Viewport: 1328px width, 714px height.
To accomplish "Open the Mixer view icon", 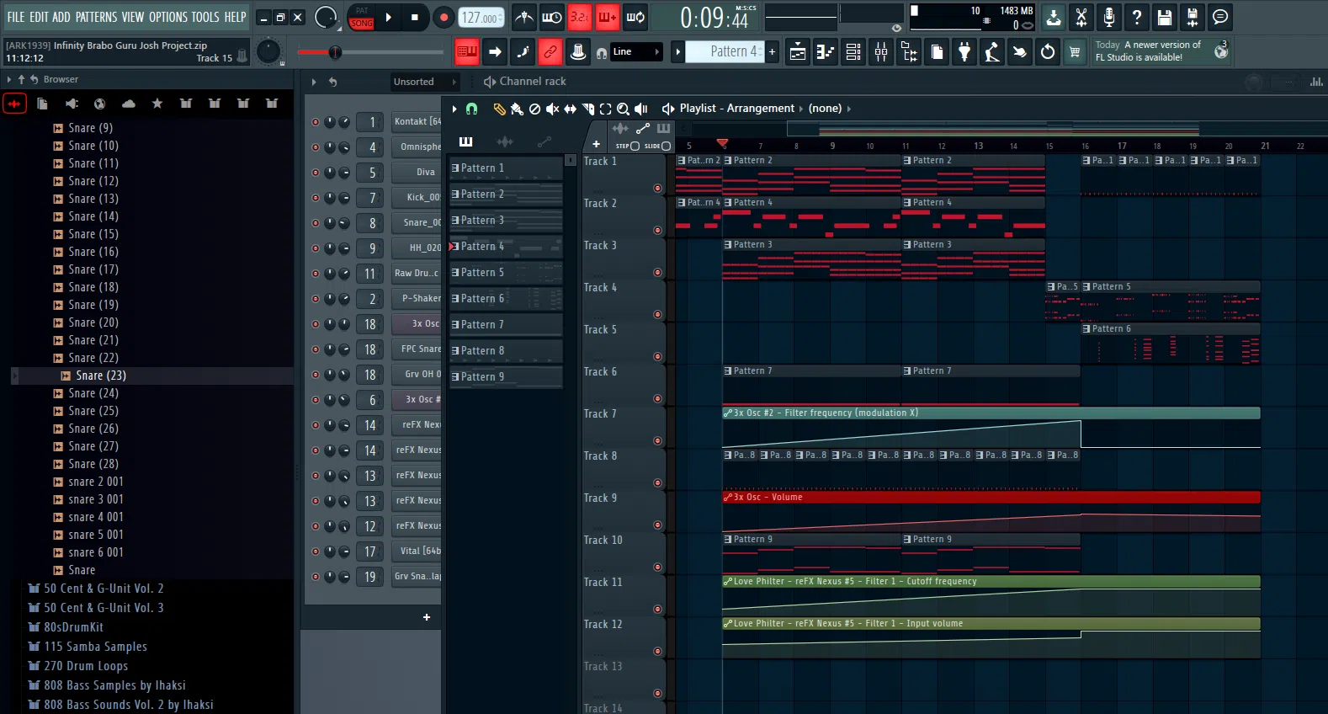I will [881, 52].
